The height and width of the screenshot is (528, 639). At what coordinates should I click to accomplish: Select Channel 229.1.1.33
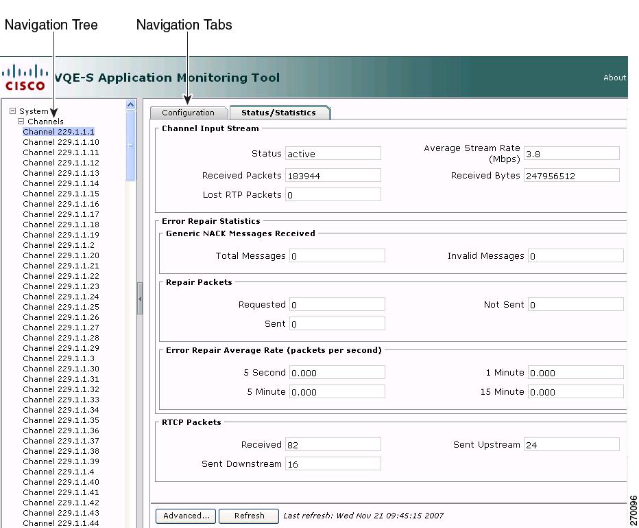[61, 400]
